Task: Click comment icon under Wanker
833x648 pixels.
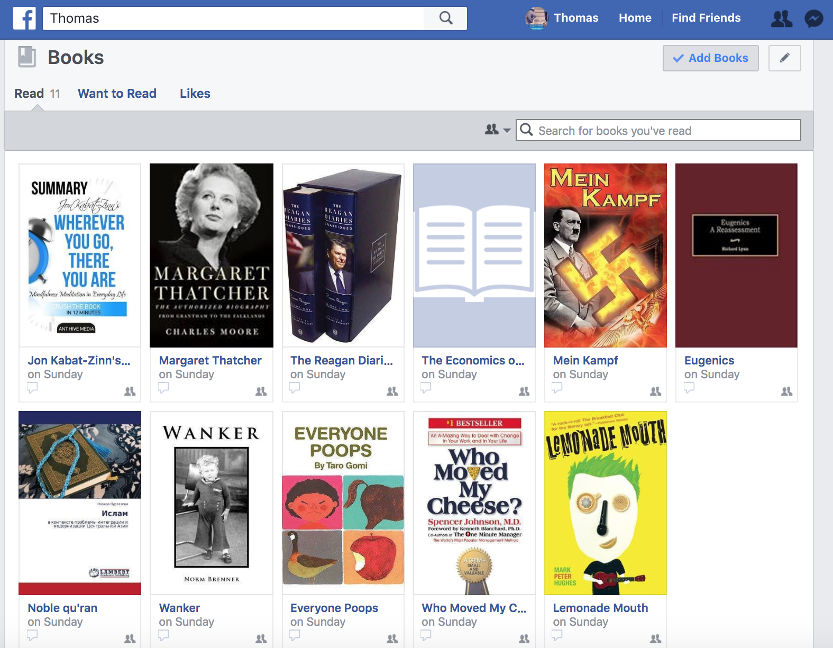Action: pos(163,635)
